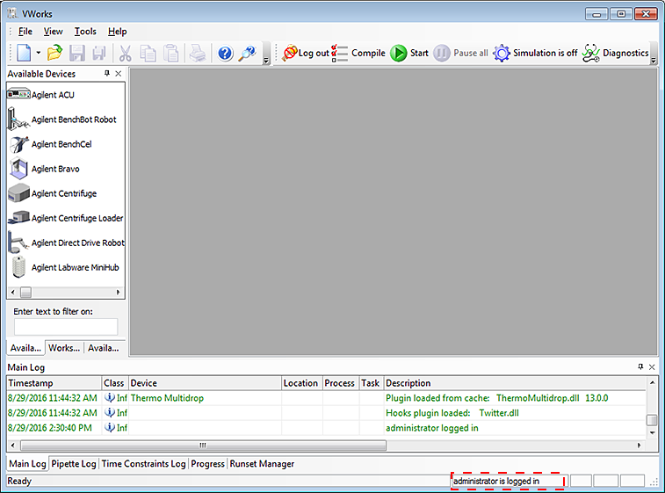
Task: Select Agilent Bravo device
Action: pyautogui.click(x=44, y=169)
